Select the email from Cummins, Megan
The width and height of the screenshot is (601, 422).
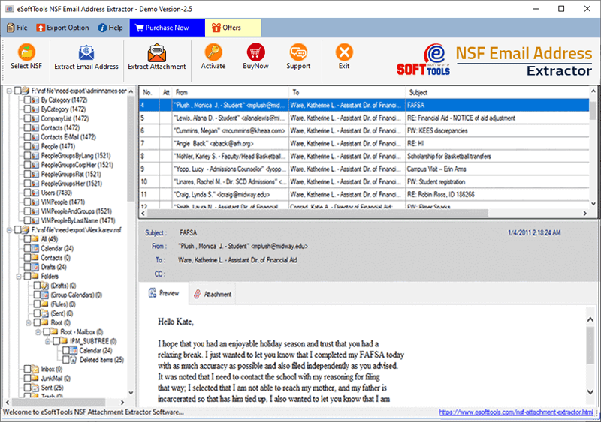pyautogui.click(x=228, y=130)
